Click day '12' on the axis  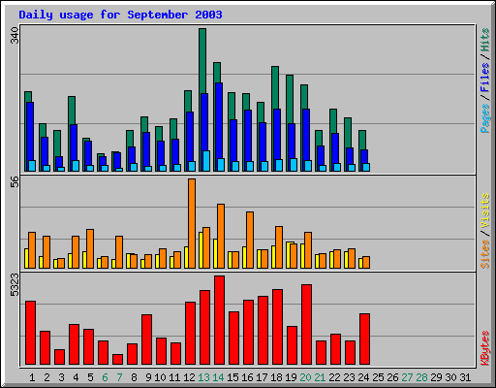coord(189,377)
